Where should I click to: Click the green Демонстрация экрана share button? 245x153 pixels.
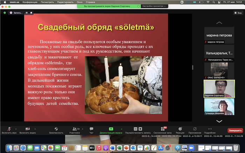(111, 130)
